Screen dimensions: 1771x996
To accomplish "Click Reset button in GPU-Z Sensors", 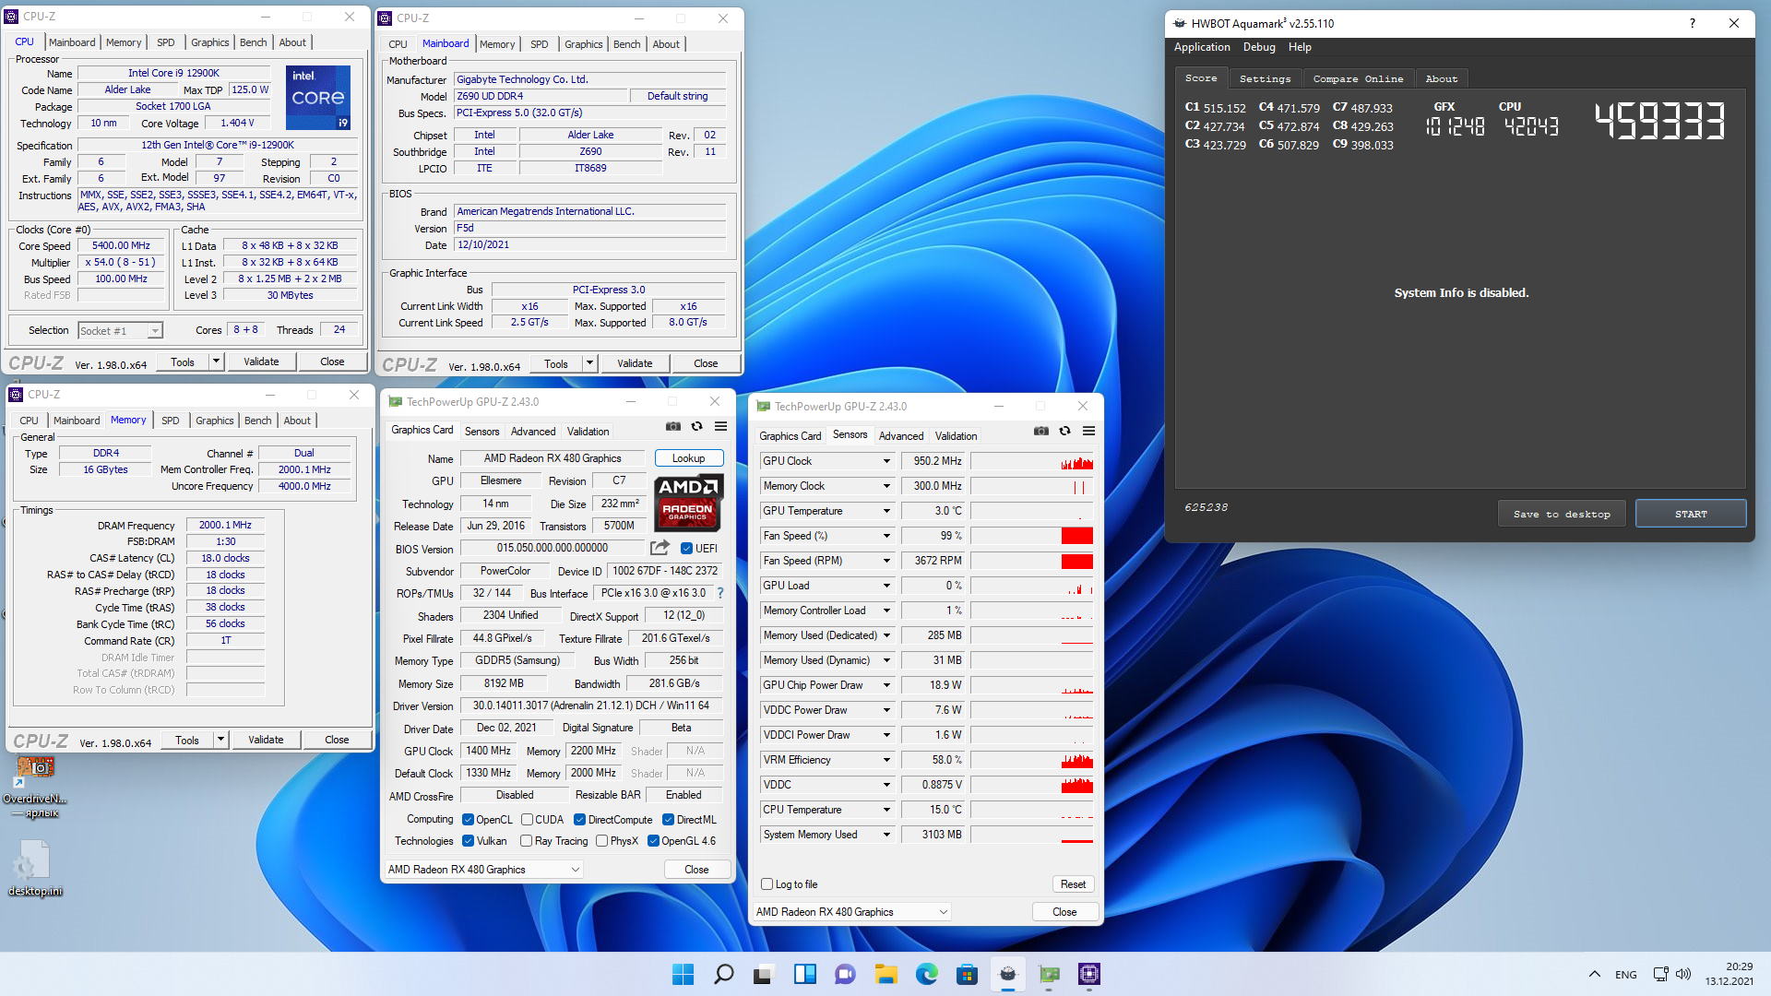I will tap(1073, 883).
